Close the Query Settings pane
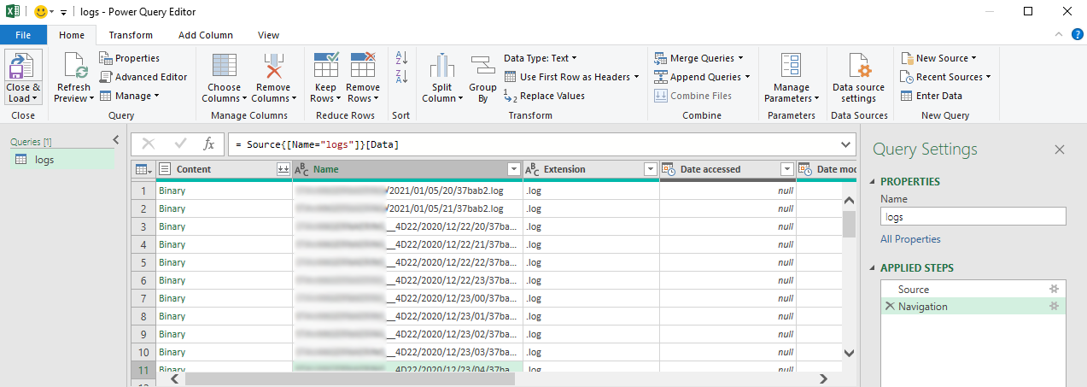 (1060, 150)
